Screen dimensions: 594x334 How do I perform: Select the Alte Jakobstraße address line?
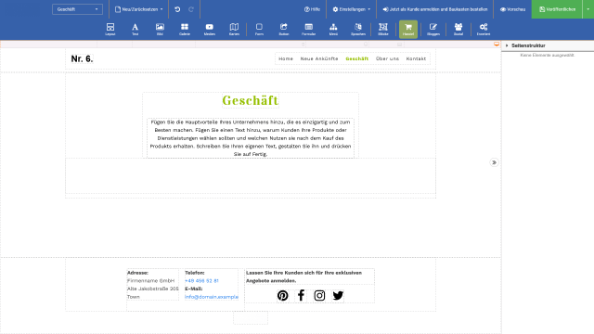pos(152,289)
